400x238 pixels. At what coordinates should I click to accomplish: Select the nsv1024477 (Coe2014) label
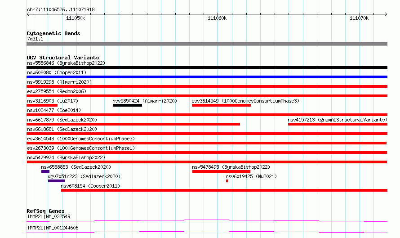[x=54, y=110]
